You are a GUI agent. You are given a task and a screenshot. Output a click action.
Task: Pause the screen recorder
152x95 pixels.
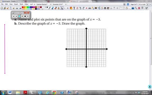pyautogui.click(x=22, y=16)
